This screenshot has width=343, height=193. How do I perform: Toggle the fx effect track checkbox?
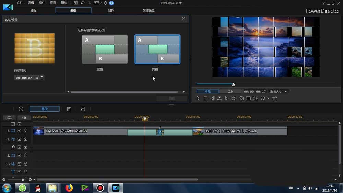click(x=20, y=147)
